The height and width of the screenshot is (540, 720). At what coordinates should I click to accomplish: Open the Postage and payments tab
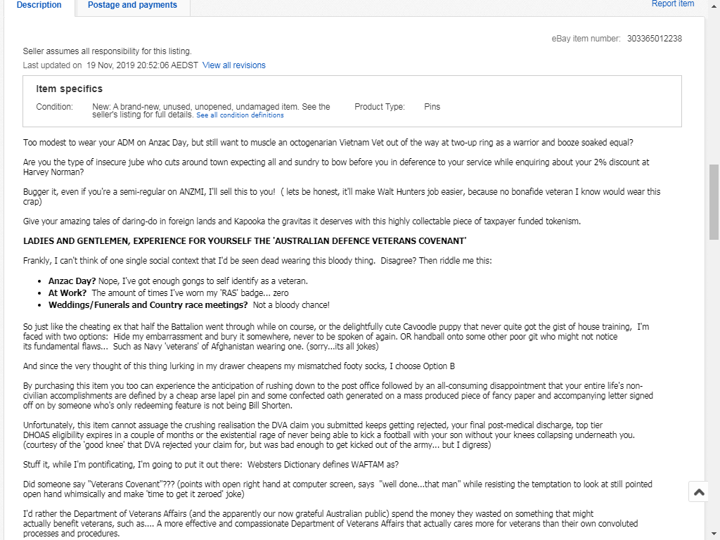132,5
